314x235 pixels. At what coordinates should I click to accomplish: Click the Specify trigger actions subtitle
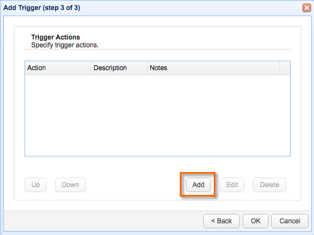(65, 45)
